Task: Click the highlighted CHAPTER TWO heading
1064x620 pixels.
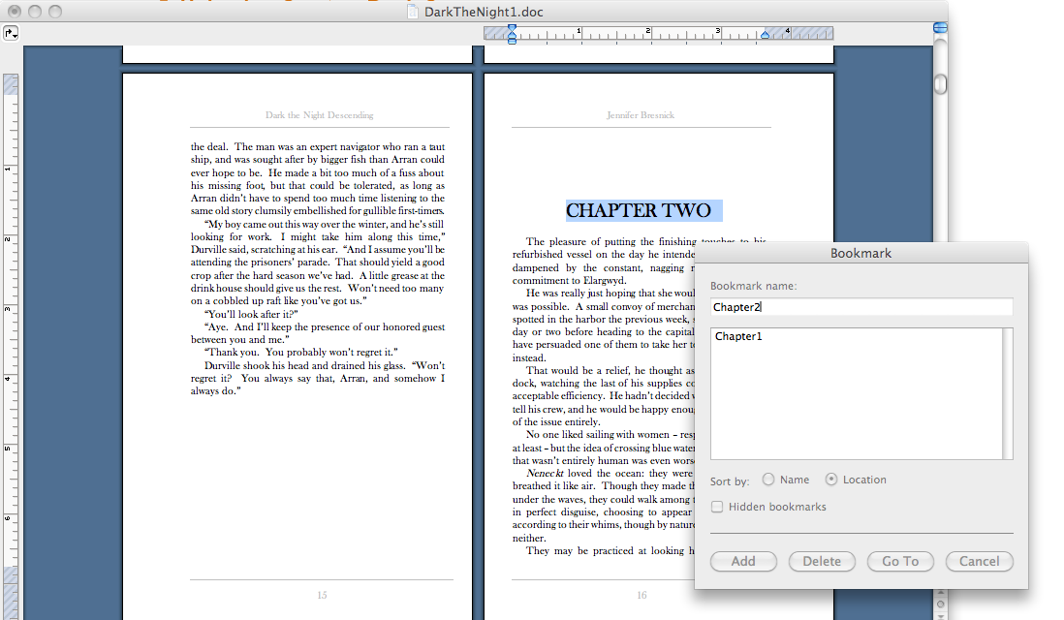Action: pyautogui.click(x=639, y=211)
